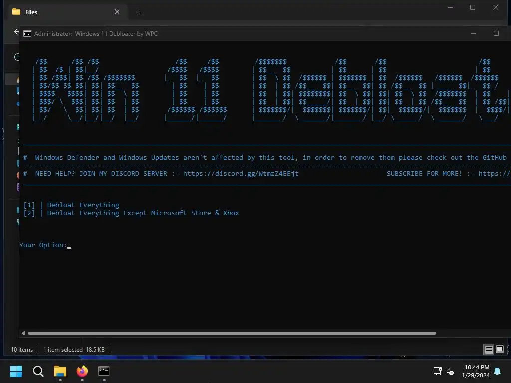Click the muted volume tray icon
511x383 pixels.
450,371
